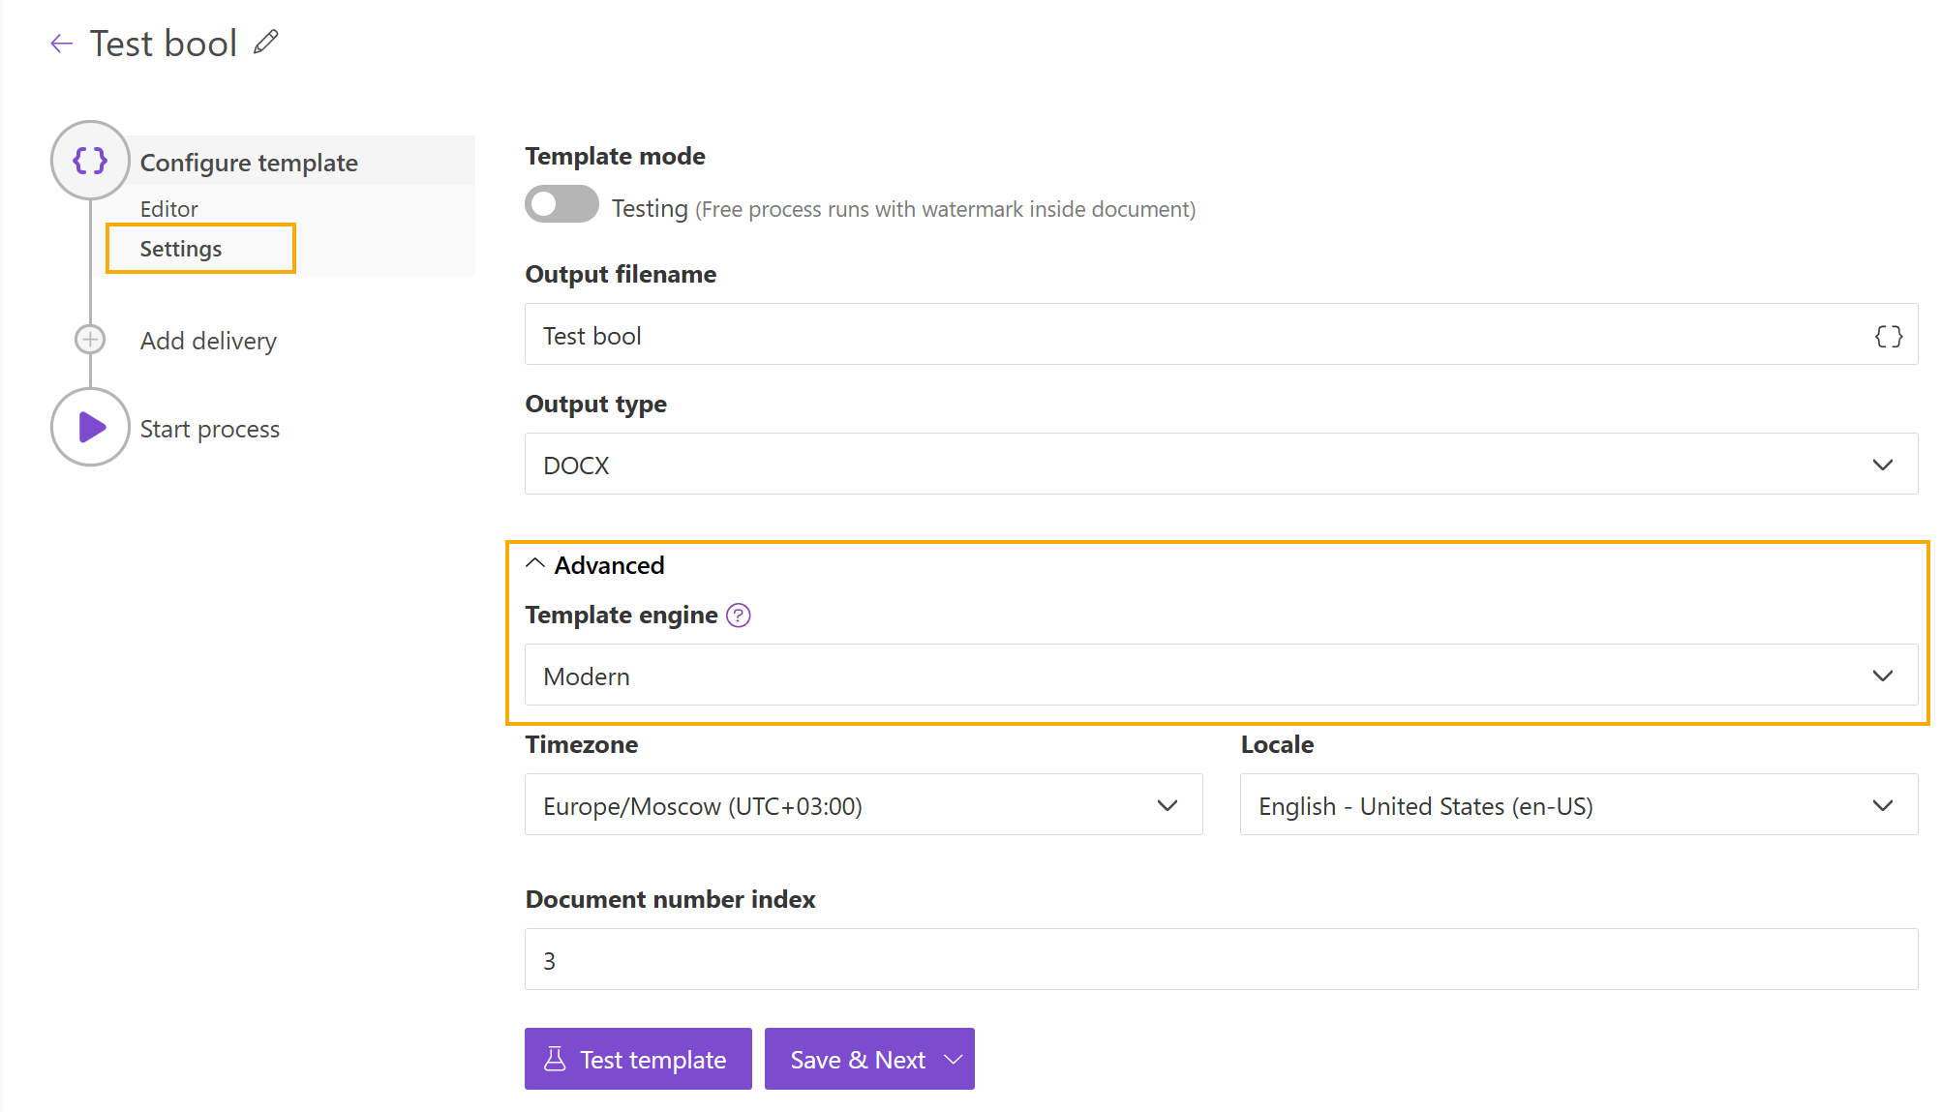Click the Document number index field
Image resolution: width=1941 pixels, height=1112 pixels.
1220,960
